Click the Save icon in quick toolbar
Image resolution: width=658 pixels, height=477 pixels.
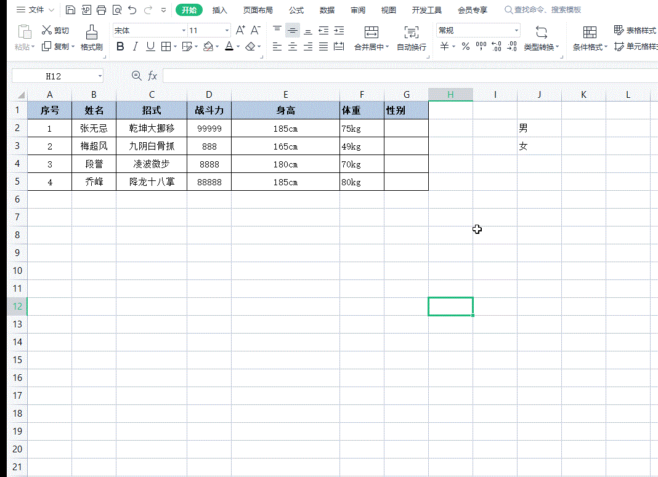[x=70, y=10]
